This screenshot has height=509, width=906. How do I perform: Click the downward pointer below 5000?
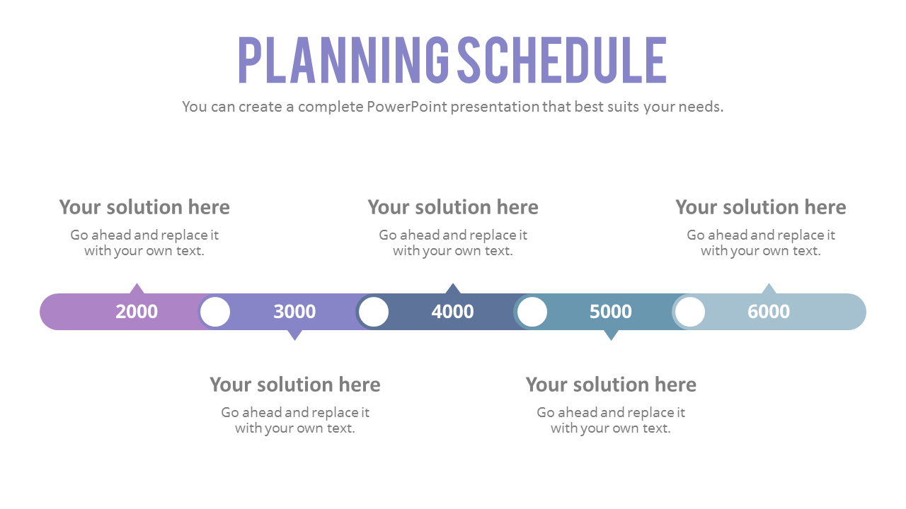pos(612,335)
